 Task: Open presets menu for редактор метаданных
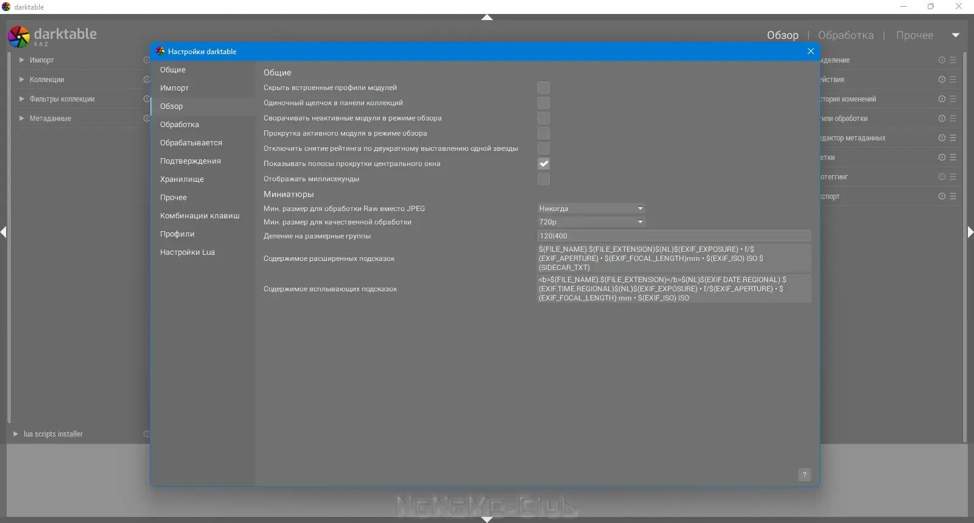click(953, 138)
